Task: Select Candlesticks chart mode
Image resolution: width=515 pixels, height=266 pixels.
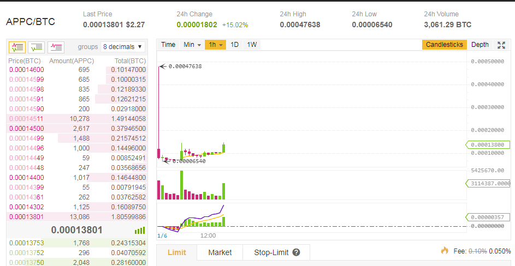Action: [445, 45]
